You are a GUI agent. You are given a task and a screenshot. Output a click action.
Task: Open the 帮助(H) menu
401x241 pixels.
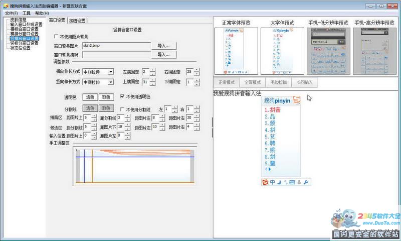(x=42, y=13)
